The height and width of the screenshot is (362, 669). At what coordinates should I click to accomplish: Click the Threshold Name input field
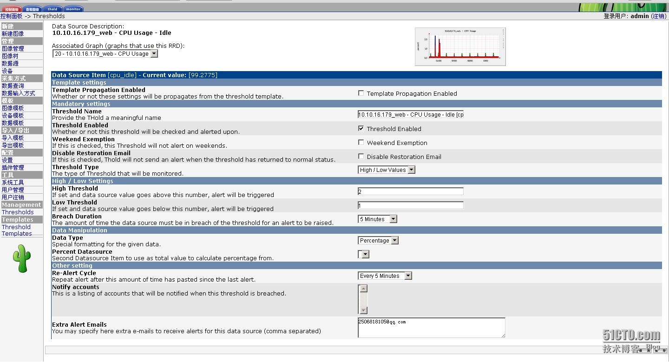click(411, 114)
